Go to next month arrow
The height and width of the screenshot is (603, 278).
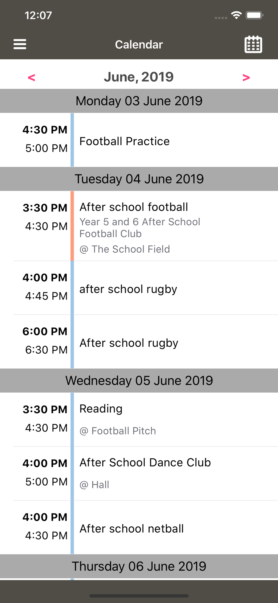(246, 77)
